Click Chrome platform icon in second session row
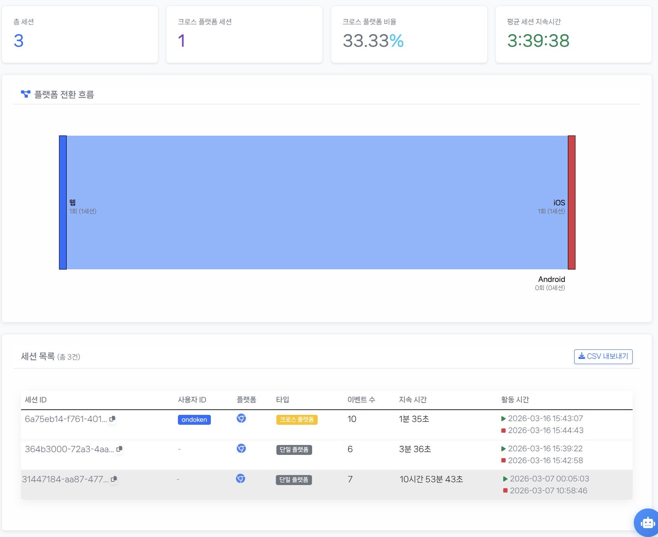This screenshot has height=537, width=658. (x=241, y=449)
